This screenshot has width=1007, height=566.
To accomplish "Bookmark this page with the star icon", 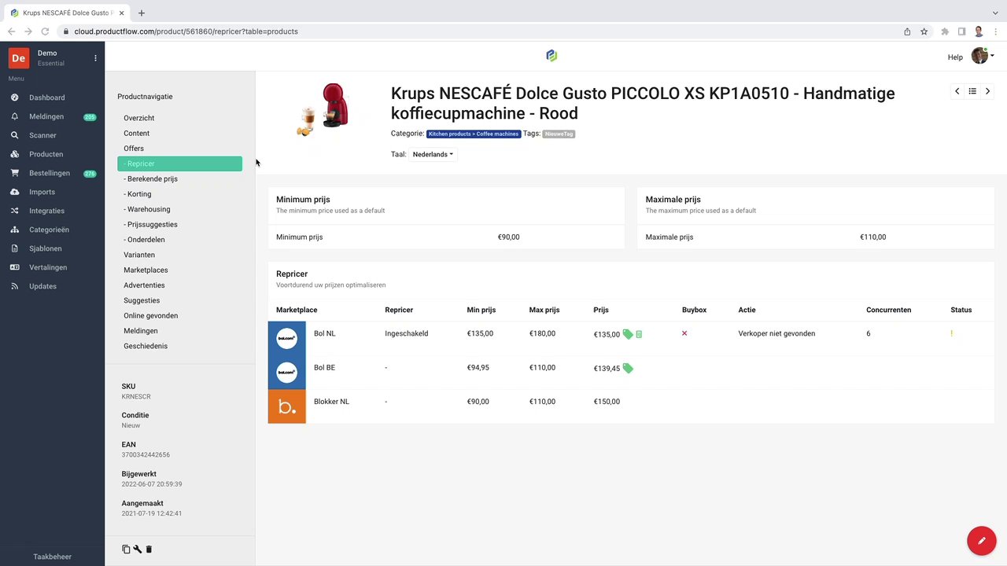I will 924,31.
